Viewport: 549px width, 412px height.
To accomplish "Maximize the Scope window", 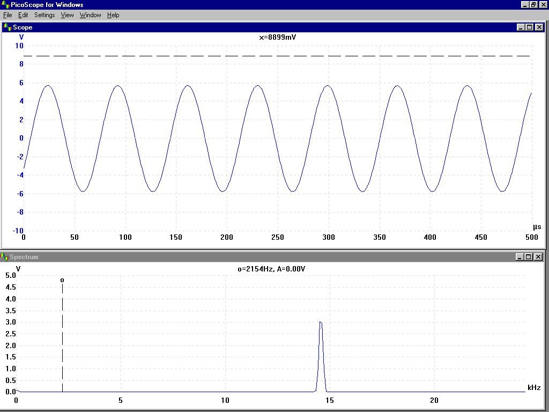I will (x=529, y=27).
